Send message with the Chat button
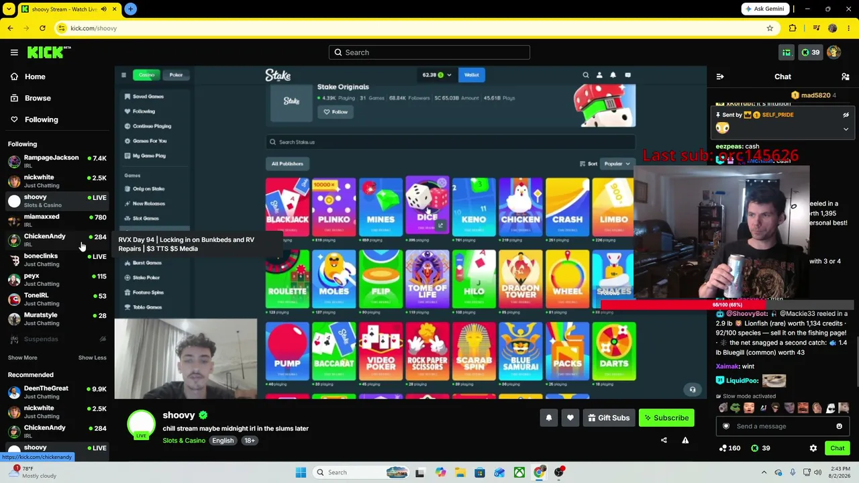Screen dimensions: 859x483 (x=838, y=448)
